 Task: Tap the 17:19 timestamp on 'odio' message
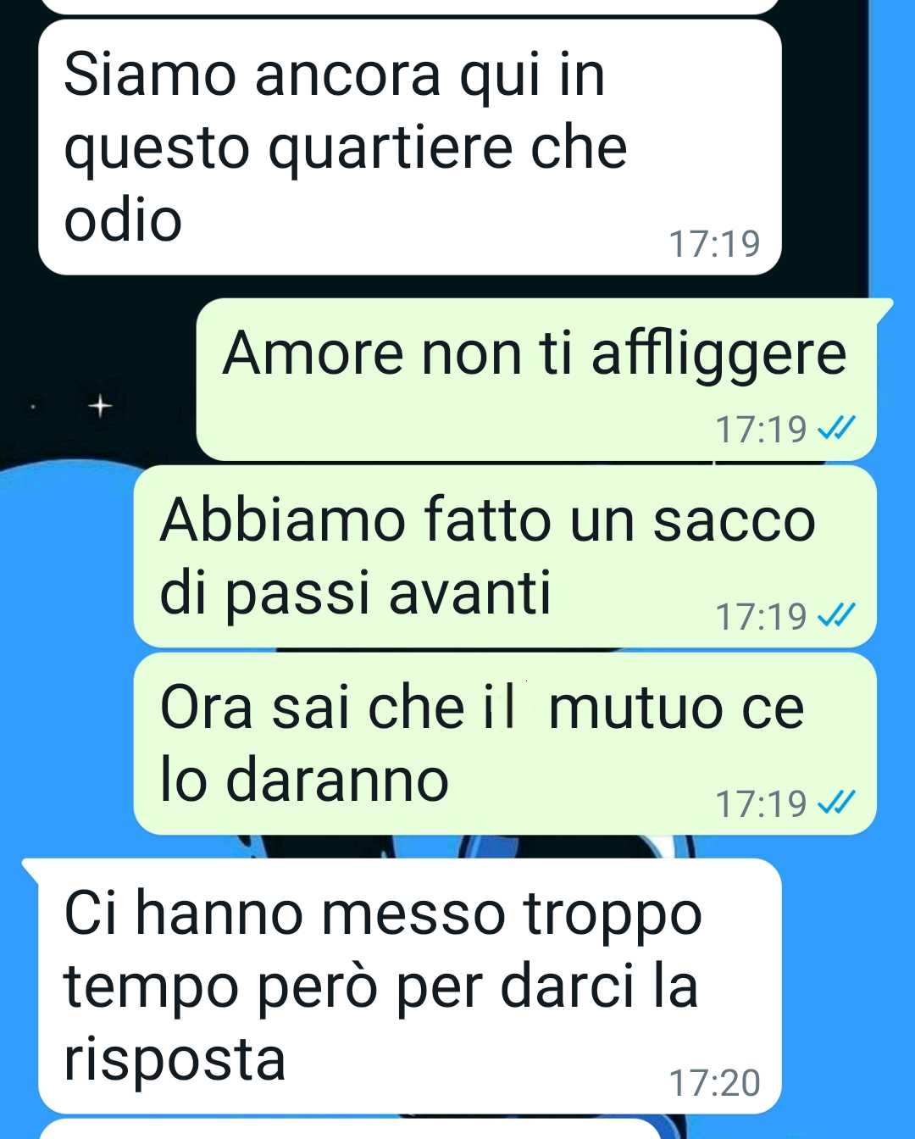[714, 244]
